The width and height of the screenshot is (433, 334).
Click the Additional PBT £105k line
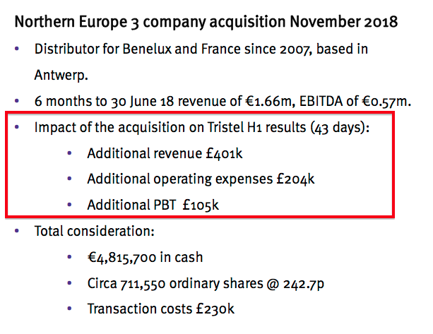[x=153, y=205]
